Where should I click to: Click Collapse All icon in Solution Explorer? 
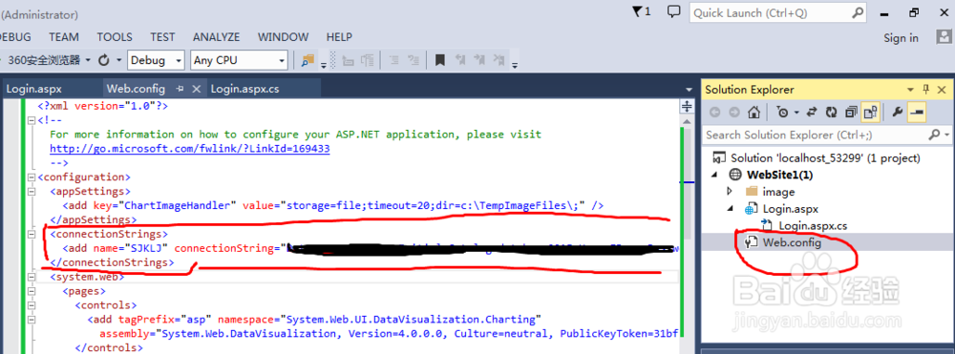[x=851, y=112]
